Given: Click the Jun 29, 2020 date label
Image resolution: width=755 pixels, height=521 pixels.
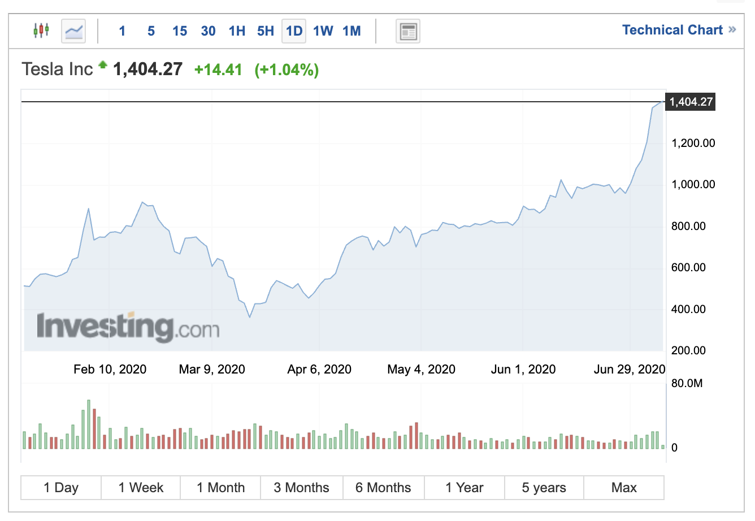Looking at the screenshot, I should (x=630, y=370).
